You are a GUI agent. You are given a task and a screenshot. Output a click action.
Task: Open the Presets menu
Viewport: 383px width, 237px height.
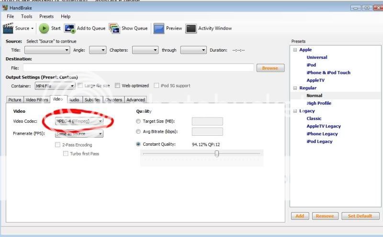coord(46,16)
